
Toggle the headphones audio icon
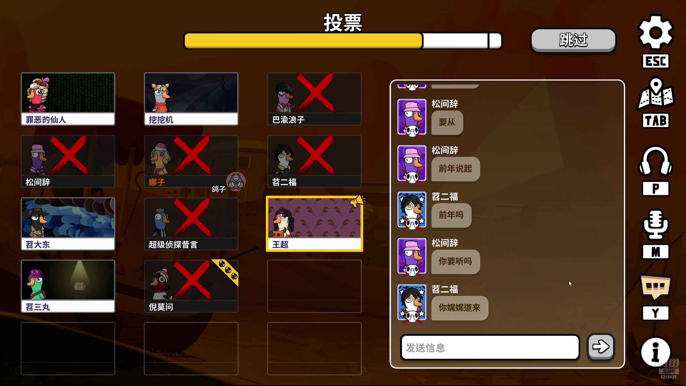tap(656, 161)
